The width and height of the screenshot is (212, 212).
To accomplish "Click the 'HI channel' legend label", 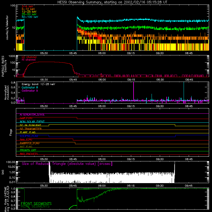I will click(29, 60).
